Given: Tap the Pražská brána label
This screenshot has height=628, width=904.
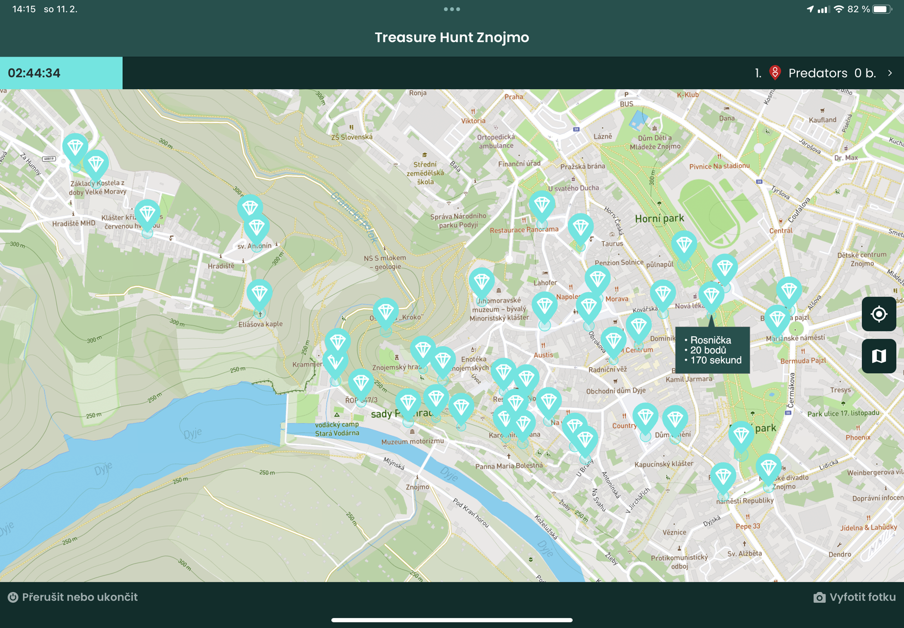Looking at the screenshot, I should coord(583,166).
